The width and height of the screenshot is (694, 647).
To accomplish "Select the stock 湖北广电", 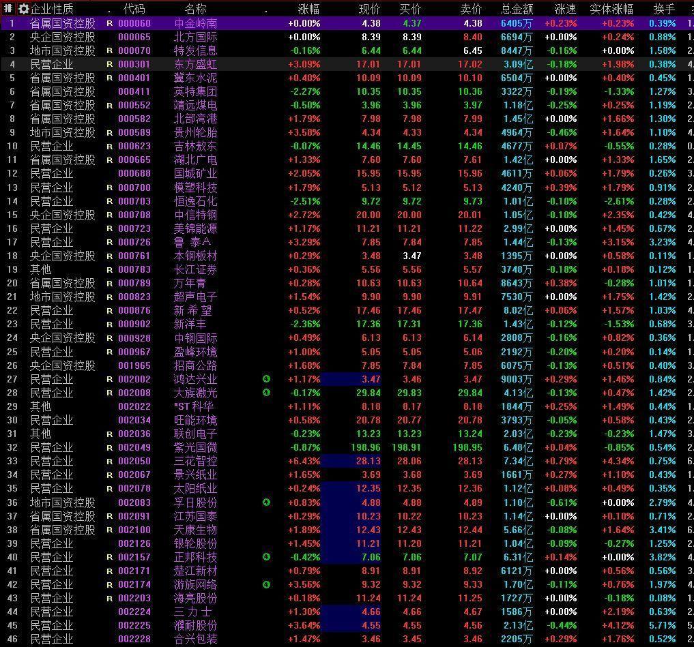I will 196,160.
